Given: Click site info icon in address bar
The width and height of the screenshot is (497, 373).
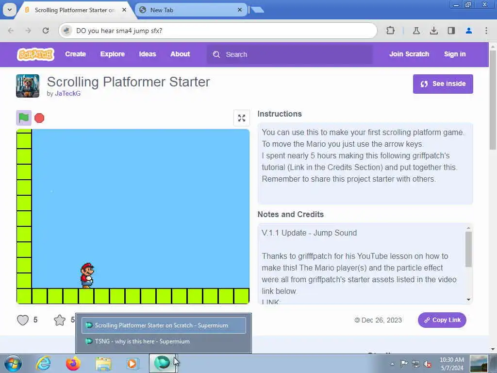Looking at the screenshot, I should pyautogui.click(x=66, y=31).
